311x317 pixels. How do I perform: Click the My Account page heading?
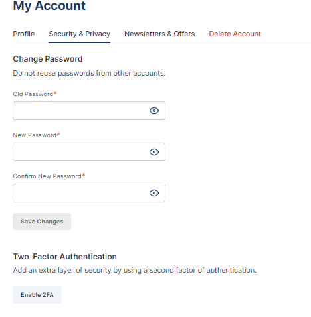(x=49, y=6)
